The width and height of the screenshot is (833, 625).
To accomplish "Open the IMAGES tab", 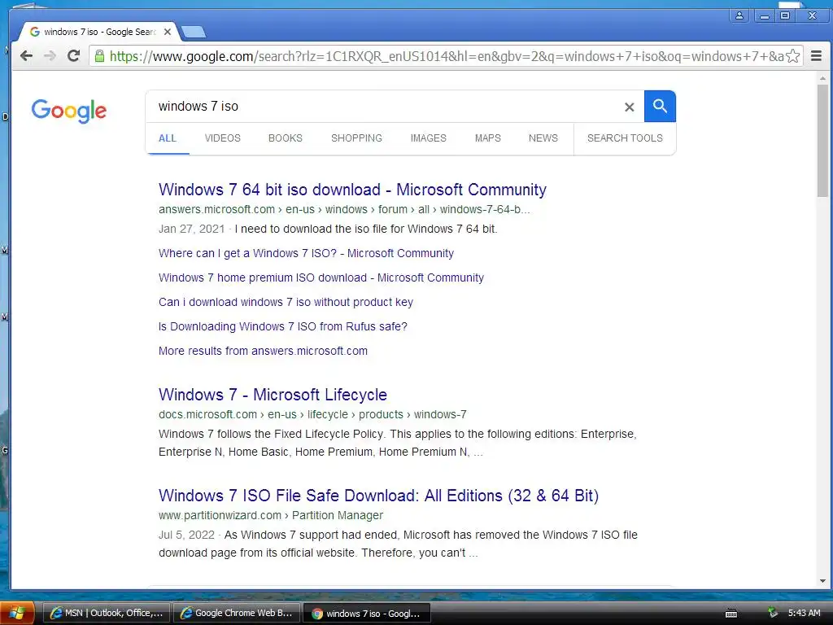I will tap(428, 138).
